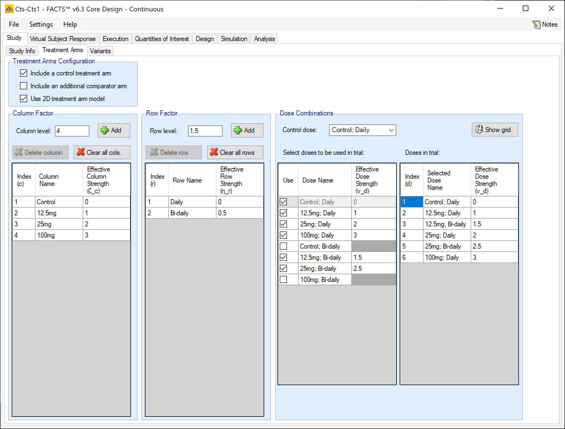Image resolution: width=565 pixels, height=429 pixels.
Task: Open the Settings menu
Action: [x=41, y=24]
